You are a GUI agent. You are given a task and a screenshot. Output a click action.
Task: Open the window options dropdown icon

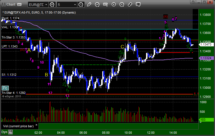193,2
